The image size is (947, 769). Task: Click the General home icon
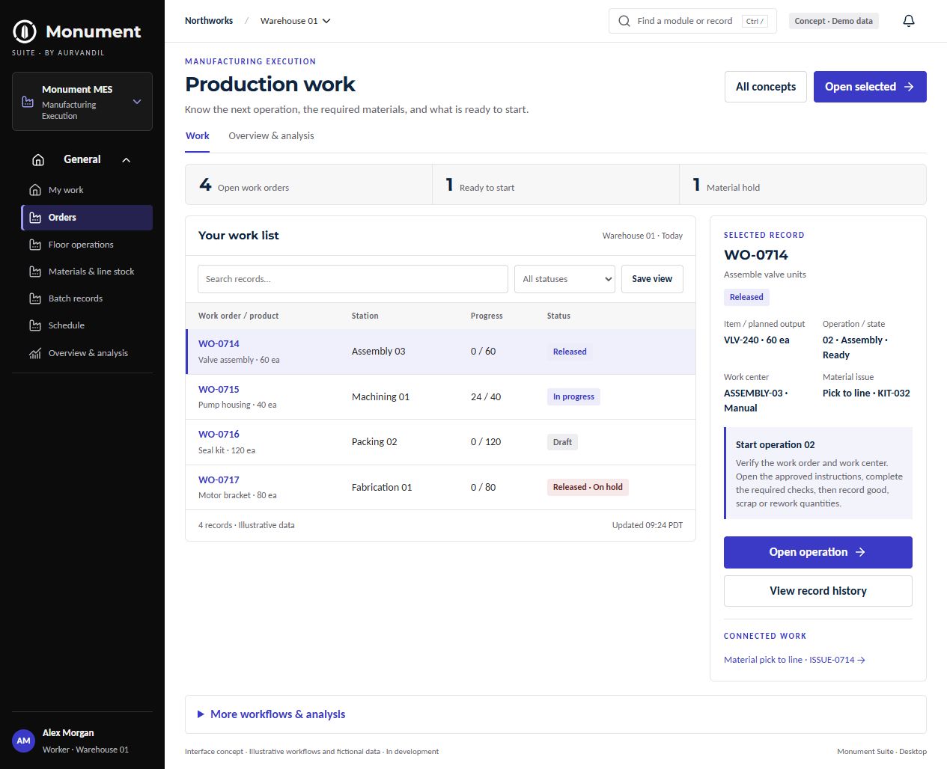coord(38,159)
